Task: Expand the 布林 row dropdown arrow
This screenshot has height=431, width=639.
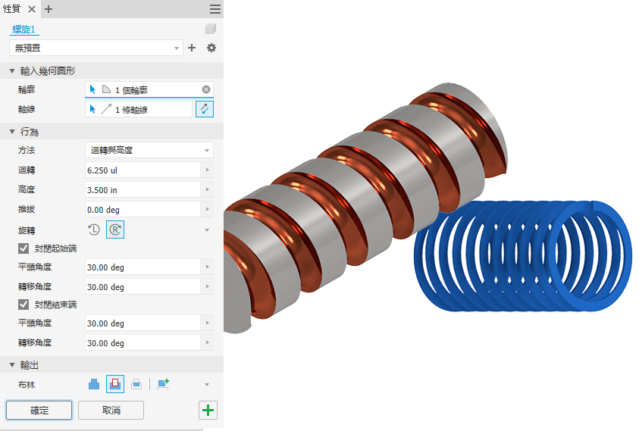Action: tap(207, 385)
